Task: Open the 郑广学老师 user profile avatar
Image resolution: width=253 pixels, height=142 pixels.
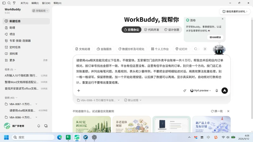Action: [x=7, y=126]
